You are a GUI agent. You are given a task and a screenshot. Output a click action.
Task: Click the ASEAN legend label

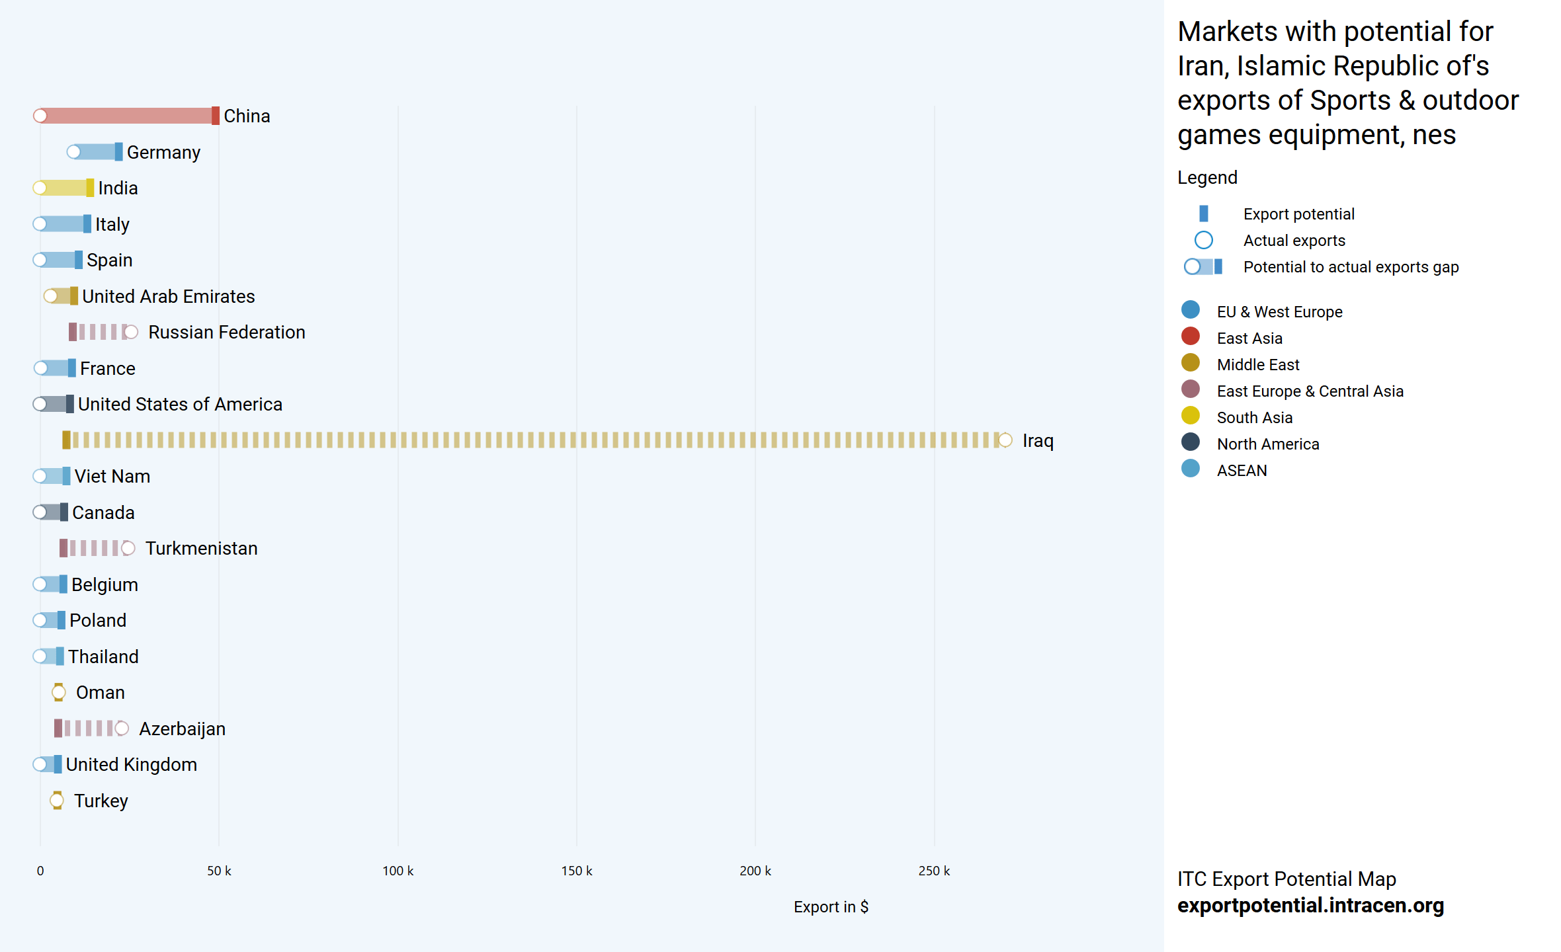coord(1242,471)
